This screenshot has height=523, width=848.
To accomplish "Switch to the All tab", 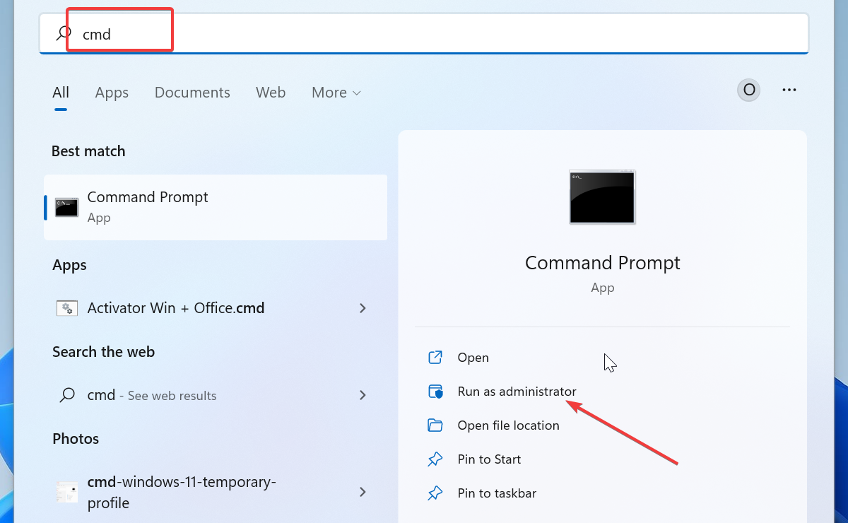I will 61,93.
